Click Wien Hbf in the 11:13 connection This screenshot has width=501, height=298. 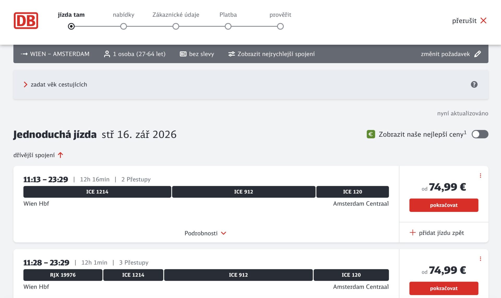(36, 204)
